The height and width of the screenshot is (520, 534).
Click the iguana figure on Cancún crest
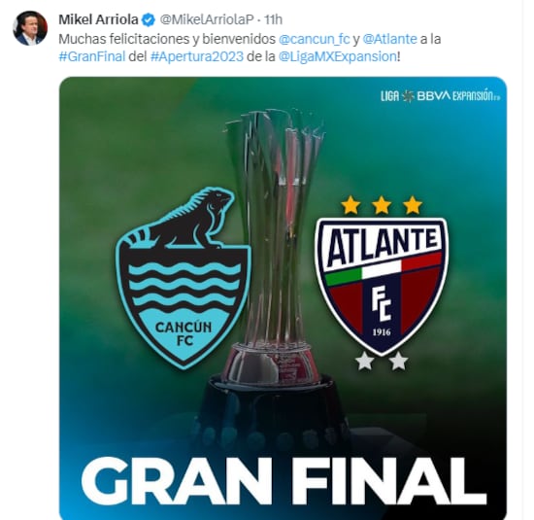click(183, 218)
